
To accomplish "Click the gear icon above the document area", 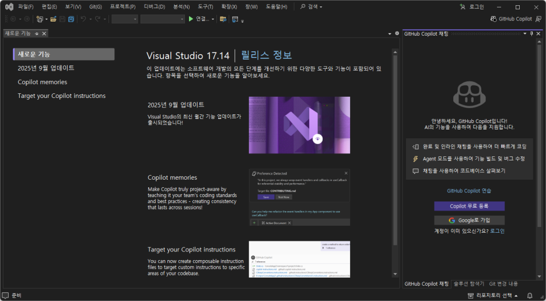I will 397,33.
